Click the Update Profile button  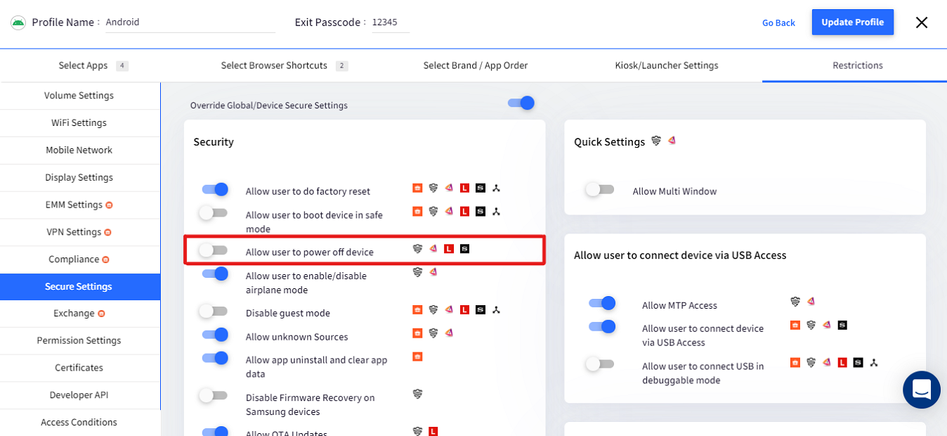853,22
